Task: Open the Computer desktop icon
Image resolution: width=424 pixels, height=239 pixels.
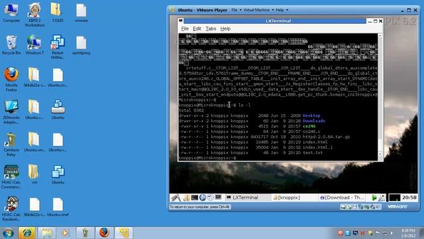Action: [11, 12]
